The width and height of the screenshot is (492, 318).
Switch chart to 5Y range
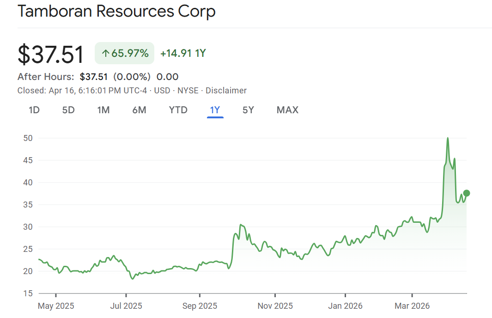(x=248, y=110)
